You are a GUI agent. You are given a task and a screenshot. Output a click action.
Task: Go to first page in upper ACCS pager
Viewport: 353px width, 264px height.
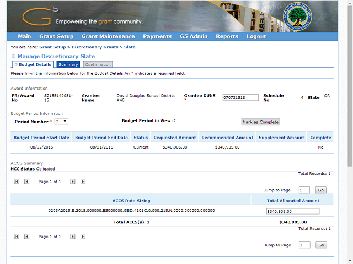click(17, 182)
